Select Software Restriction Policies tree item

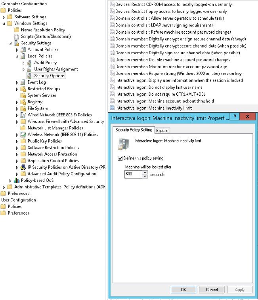pos(53,148)
